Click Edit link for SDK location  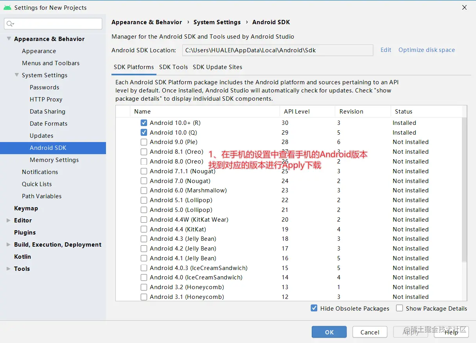pyautogui.click(x=386, y=50)
